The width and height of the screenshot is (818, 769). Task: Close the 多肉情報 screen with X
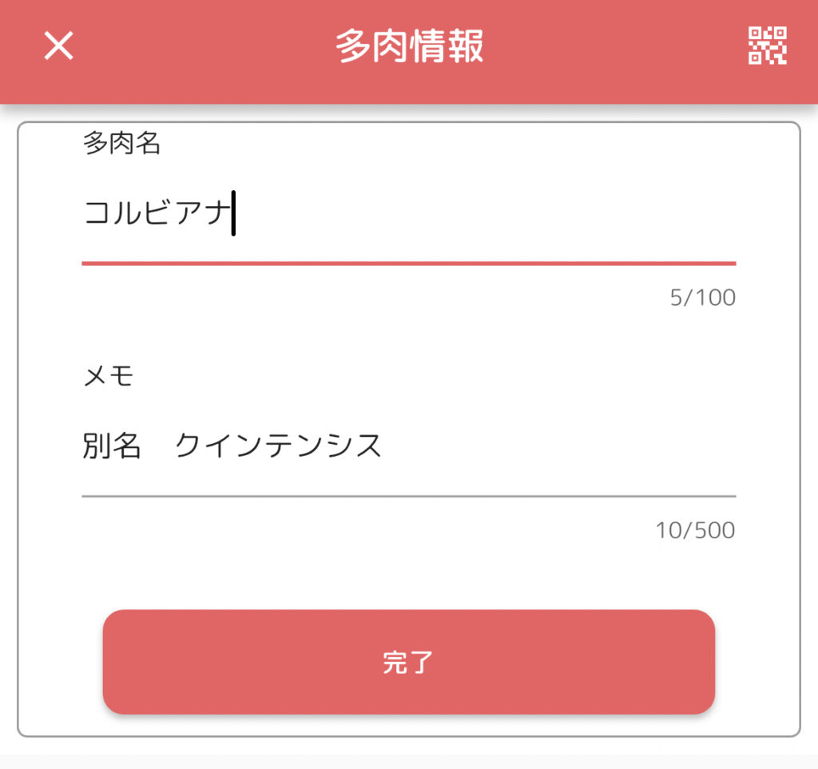[x=58, y=46]
